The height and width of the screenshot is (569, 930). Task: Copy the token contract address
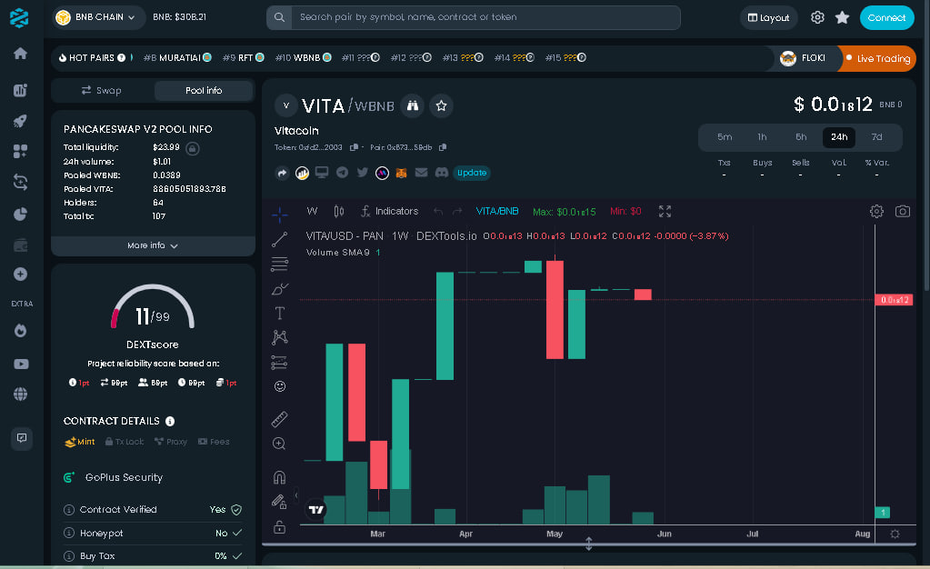coord(354,147)
